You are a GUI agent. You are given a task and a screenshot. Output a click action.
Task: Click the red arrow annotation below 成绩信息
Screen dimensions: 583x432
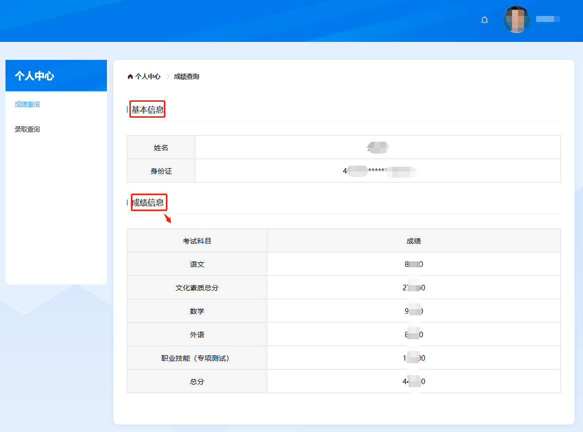pyautogui.click(x=168, y=218)
